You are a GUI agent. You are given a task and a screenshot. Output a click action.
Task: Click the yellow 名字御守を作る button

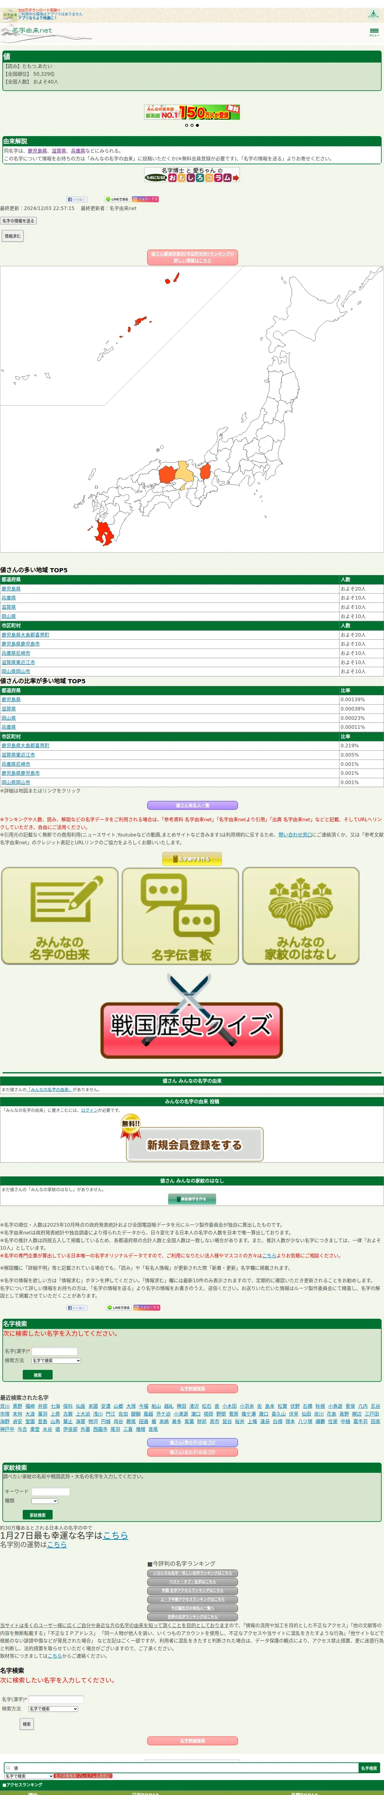click(x=192, y=859)
